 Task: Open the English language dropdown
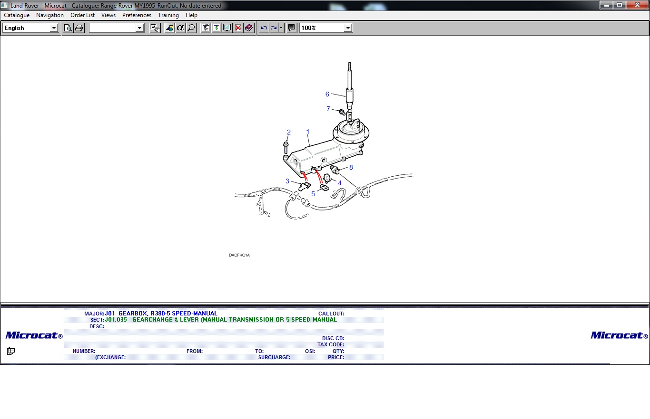tap(54, 28)
